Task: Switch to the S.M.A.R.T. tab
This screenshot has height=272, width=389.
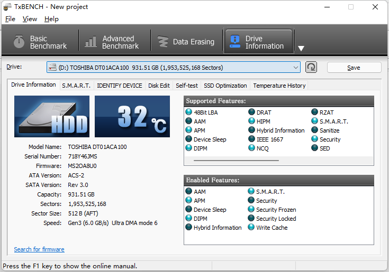Action: click(x=76, y=86)
